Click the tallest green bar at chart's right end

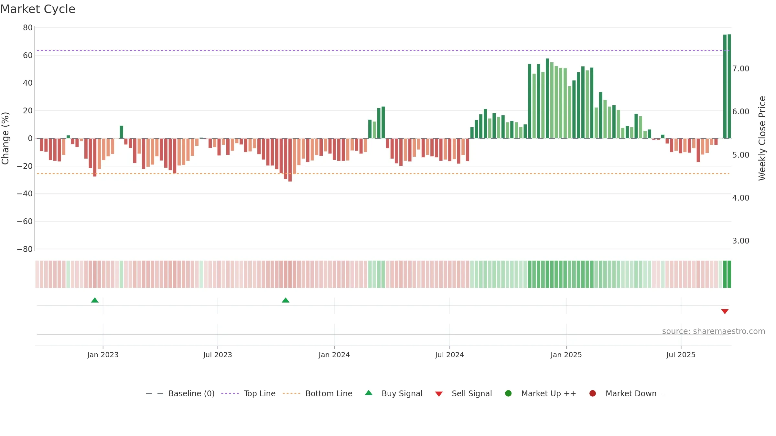point(729,86)
